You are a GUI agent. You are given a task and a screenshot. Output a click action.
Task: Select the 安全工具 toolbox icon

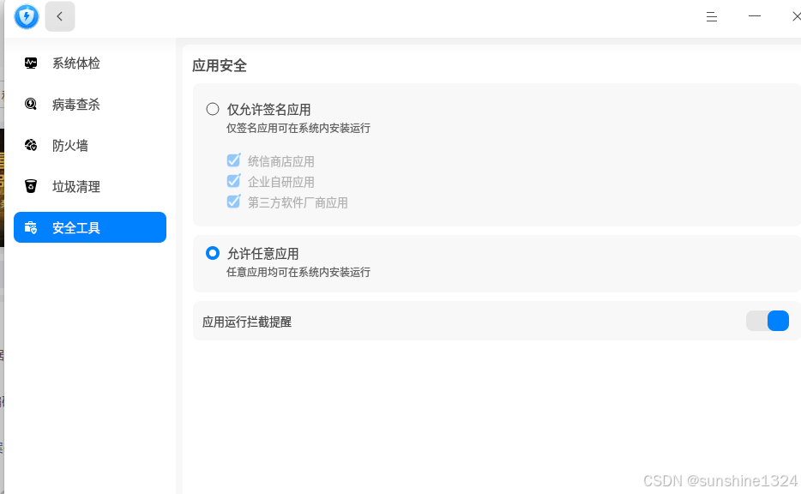pyautogui.click(x=30, y=227)
